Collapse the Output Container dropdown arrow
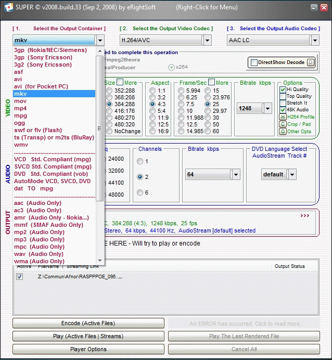The height and width of the screenshot is (360, 332). click(100, 41)
